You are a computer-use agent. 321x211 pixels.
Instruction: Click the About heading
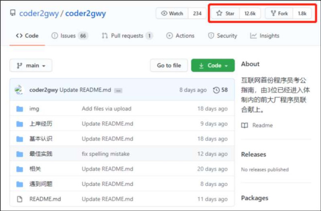click(250, 64)
